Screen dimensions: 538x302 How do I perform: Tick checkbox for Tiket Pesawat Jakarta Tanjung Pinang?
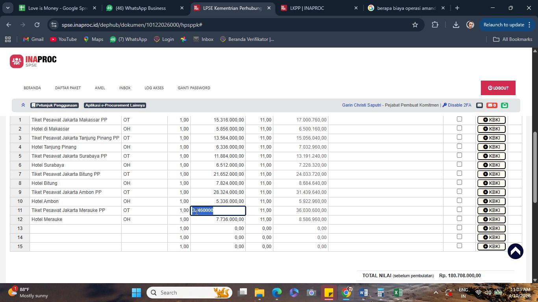[x=459, y=137]
